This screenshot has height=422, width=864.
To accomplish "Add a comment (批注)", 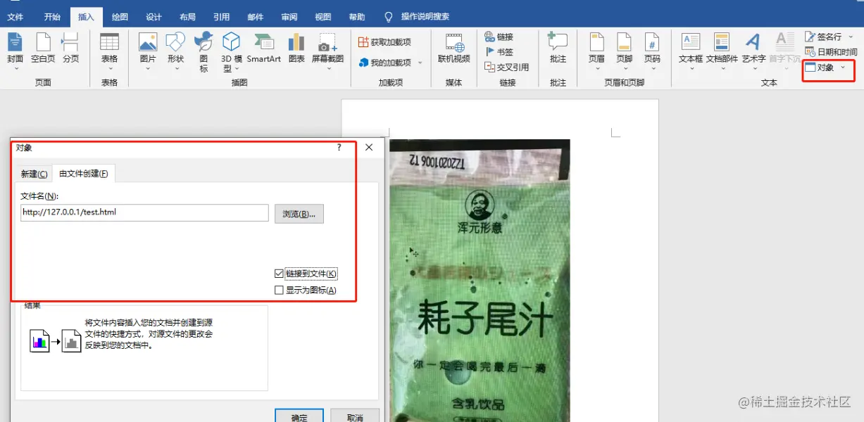I will (x=558, y=49).
